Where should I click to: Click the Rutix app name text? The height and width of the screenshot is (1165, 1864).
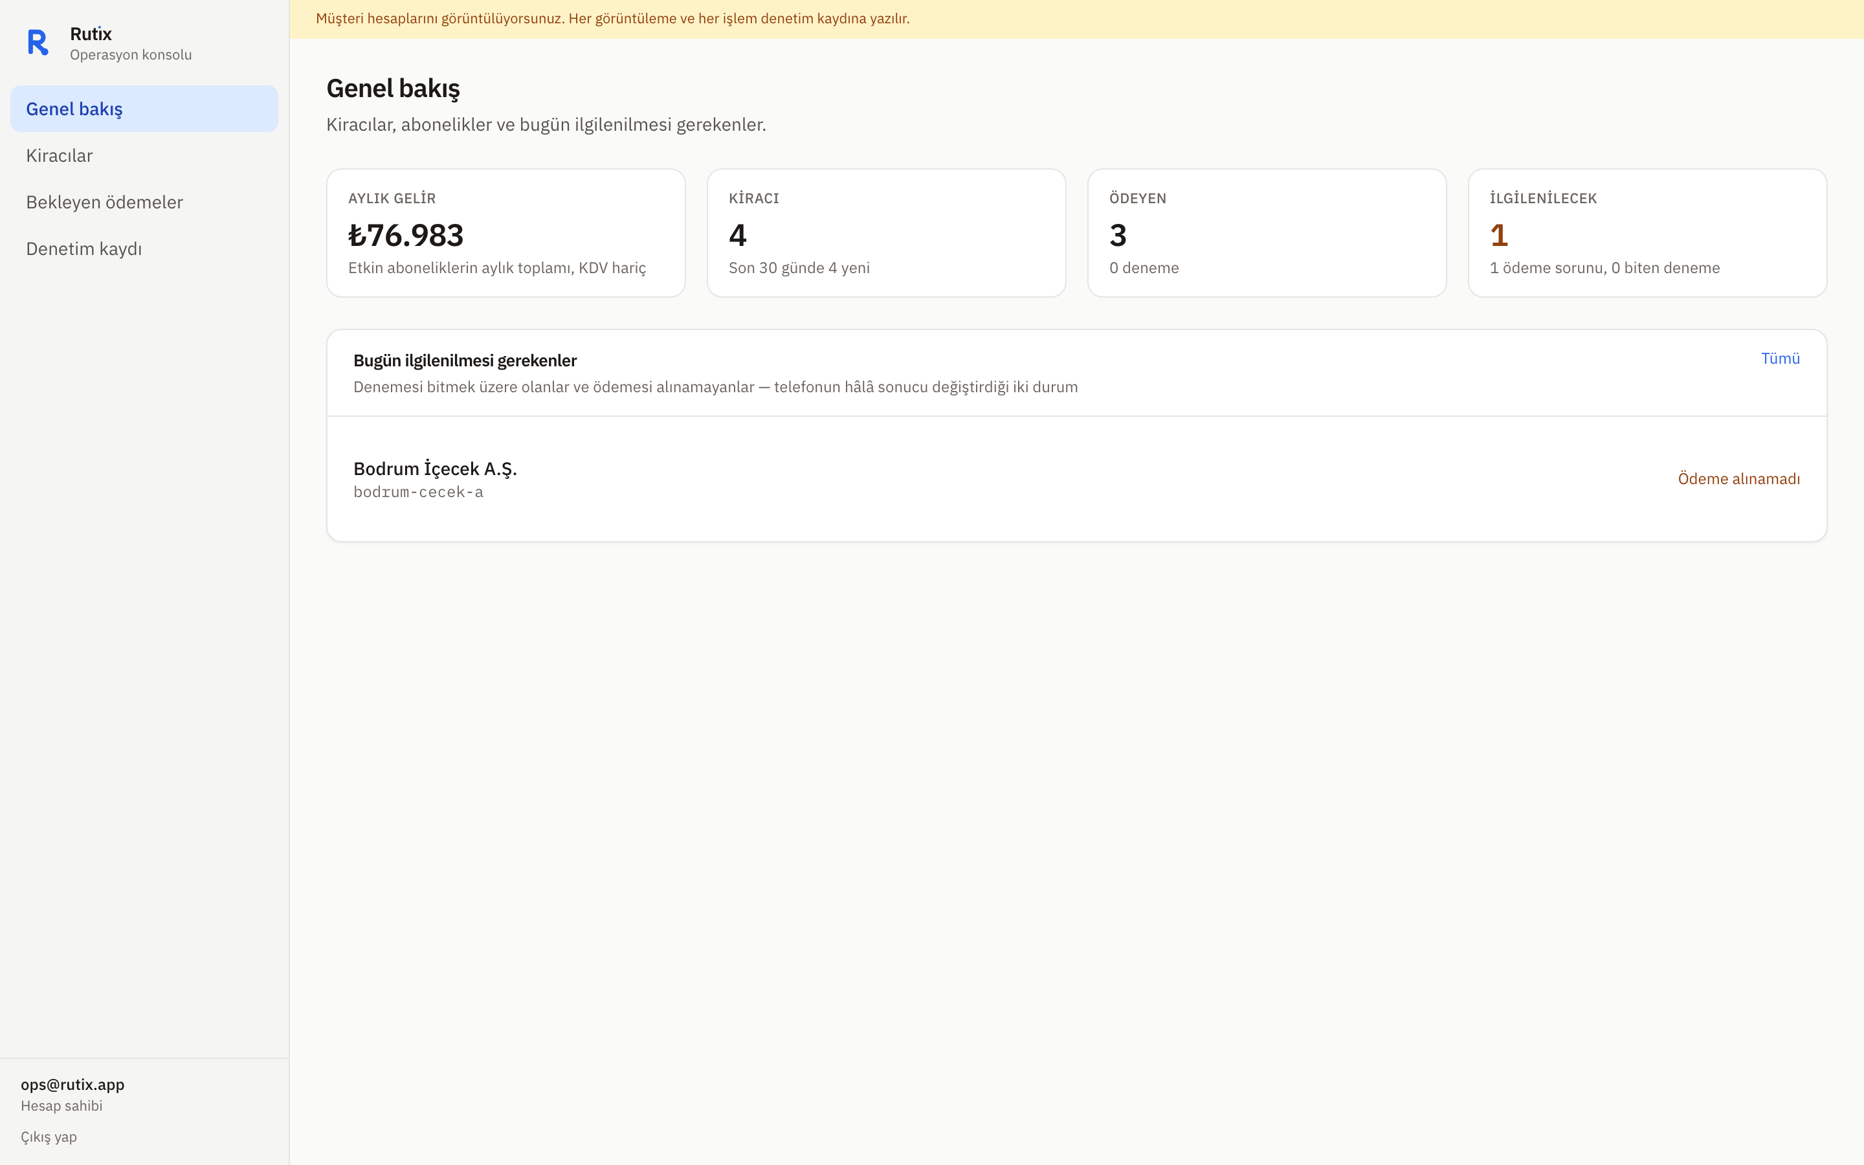pyautogui.click(x=91, y=34)
